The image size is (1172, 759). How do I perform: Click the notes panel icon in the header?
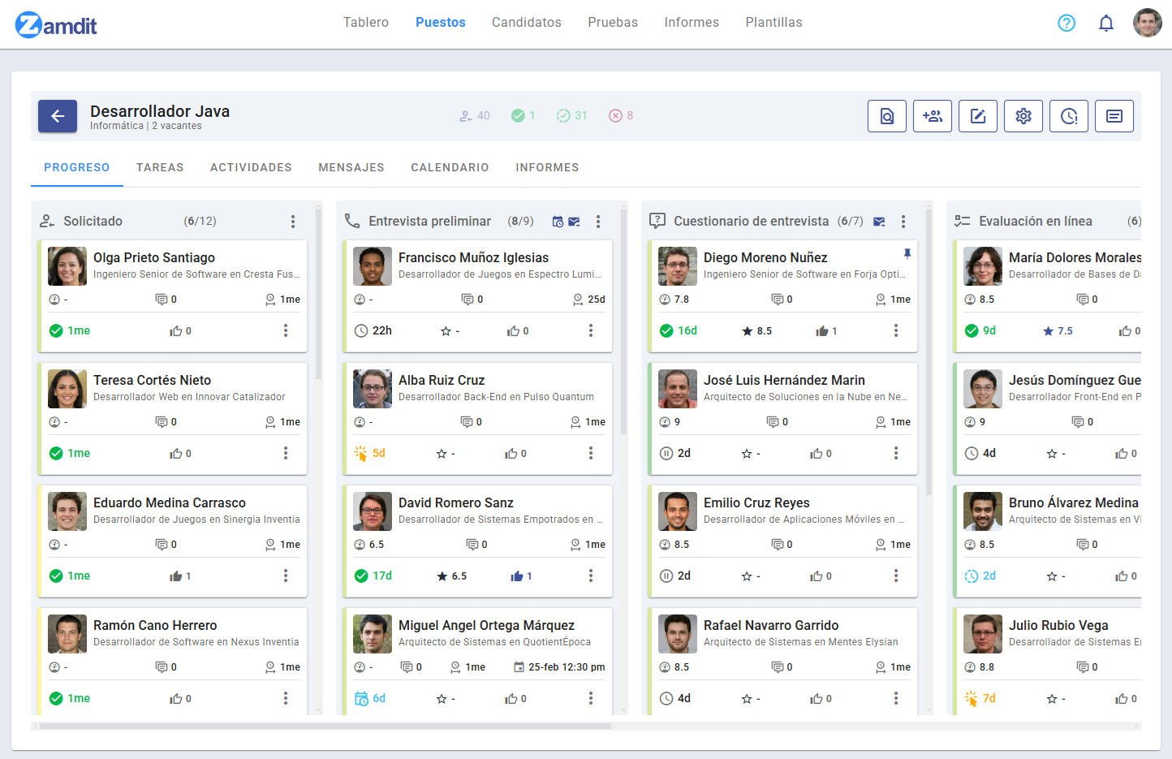click(x=1114, y=116)
